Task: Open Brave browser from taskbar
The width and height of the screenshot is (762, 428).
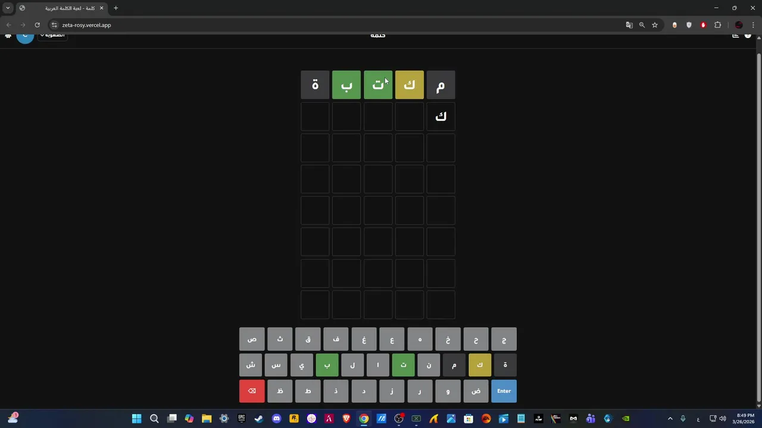Action: click(346, 418)
